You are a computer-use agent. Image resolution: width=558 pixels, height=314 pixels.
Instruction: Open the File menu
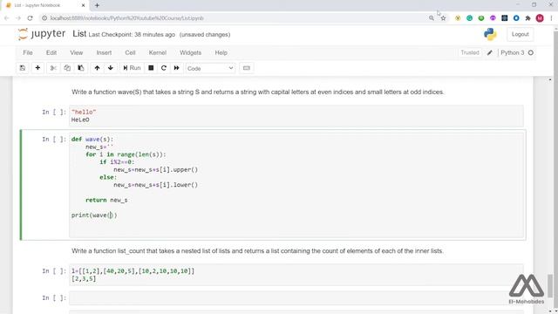pos(28,52)
